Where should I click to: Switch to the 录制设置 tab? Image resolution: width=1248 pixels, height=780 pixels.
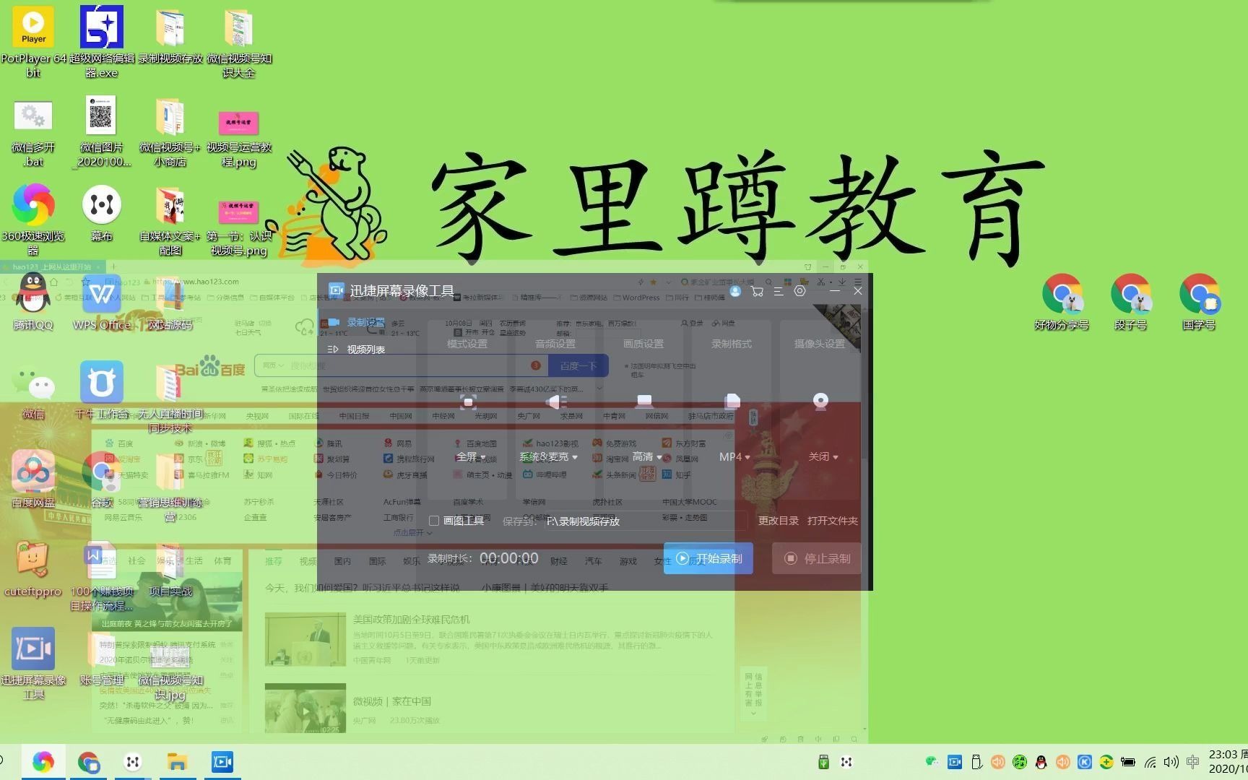[x=357, y=323]
